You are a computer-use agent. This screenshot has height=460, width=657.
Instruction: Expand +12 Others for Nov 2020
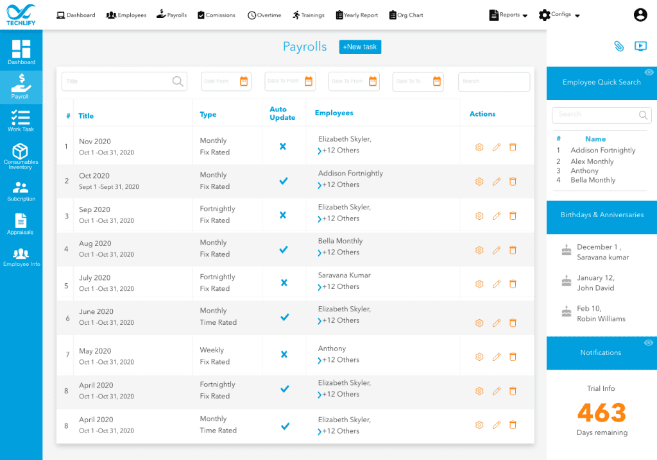coord(339,151)
